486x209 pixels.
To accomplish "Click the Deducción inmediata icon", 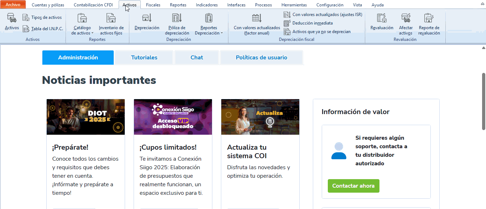I will point(287,23).
